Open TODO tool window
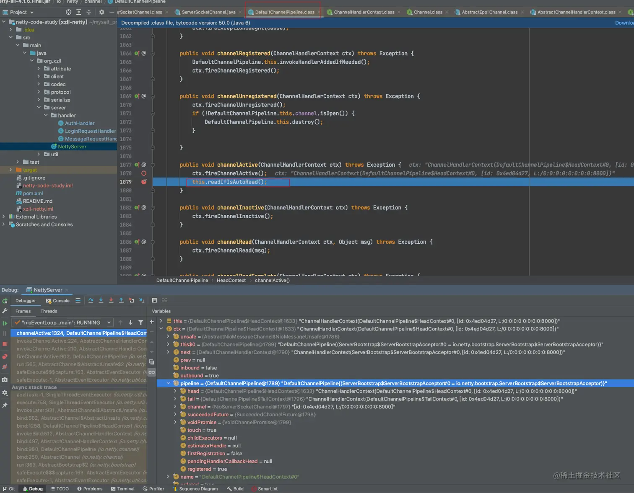This screenshot has height=493, width=634. coord(60,489)
